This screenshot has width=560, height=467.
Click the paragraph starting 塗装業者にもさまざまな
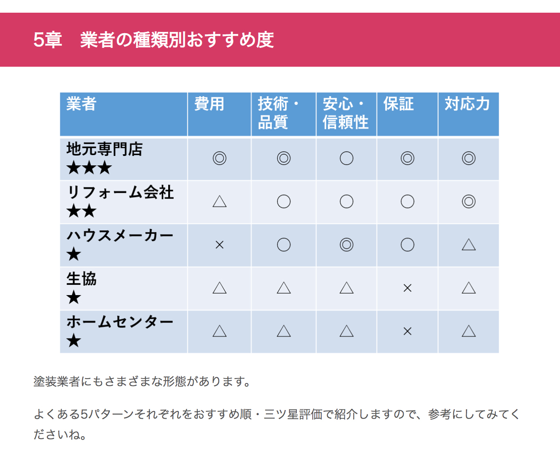(142, 381)
